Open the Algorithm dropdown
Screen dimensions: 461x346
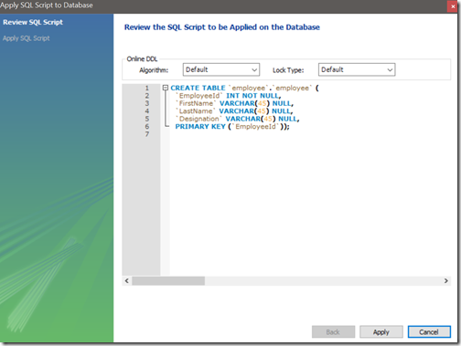(x=221, y=69)
